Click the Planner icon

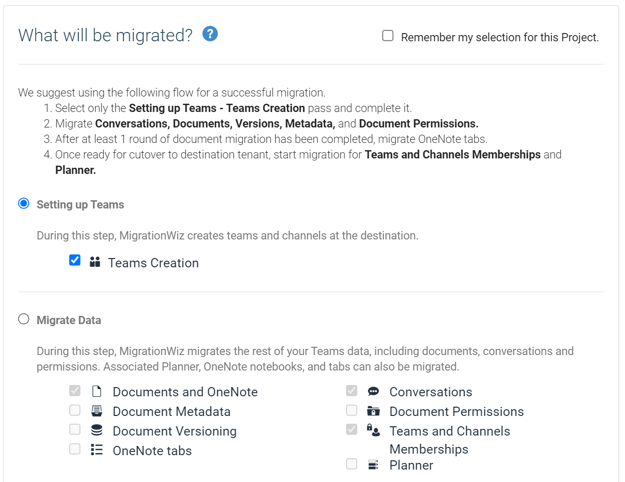373,465
